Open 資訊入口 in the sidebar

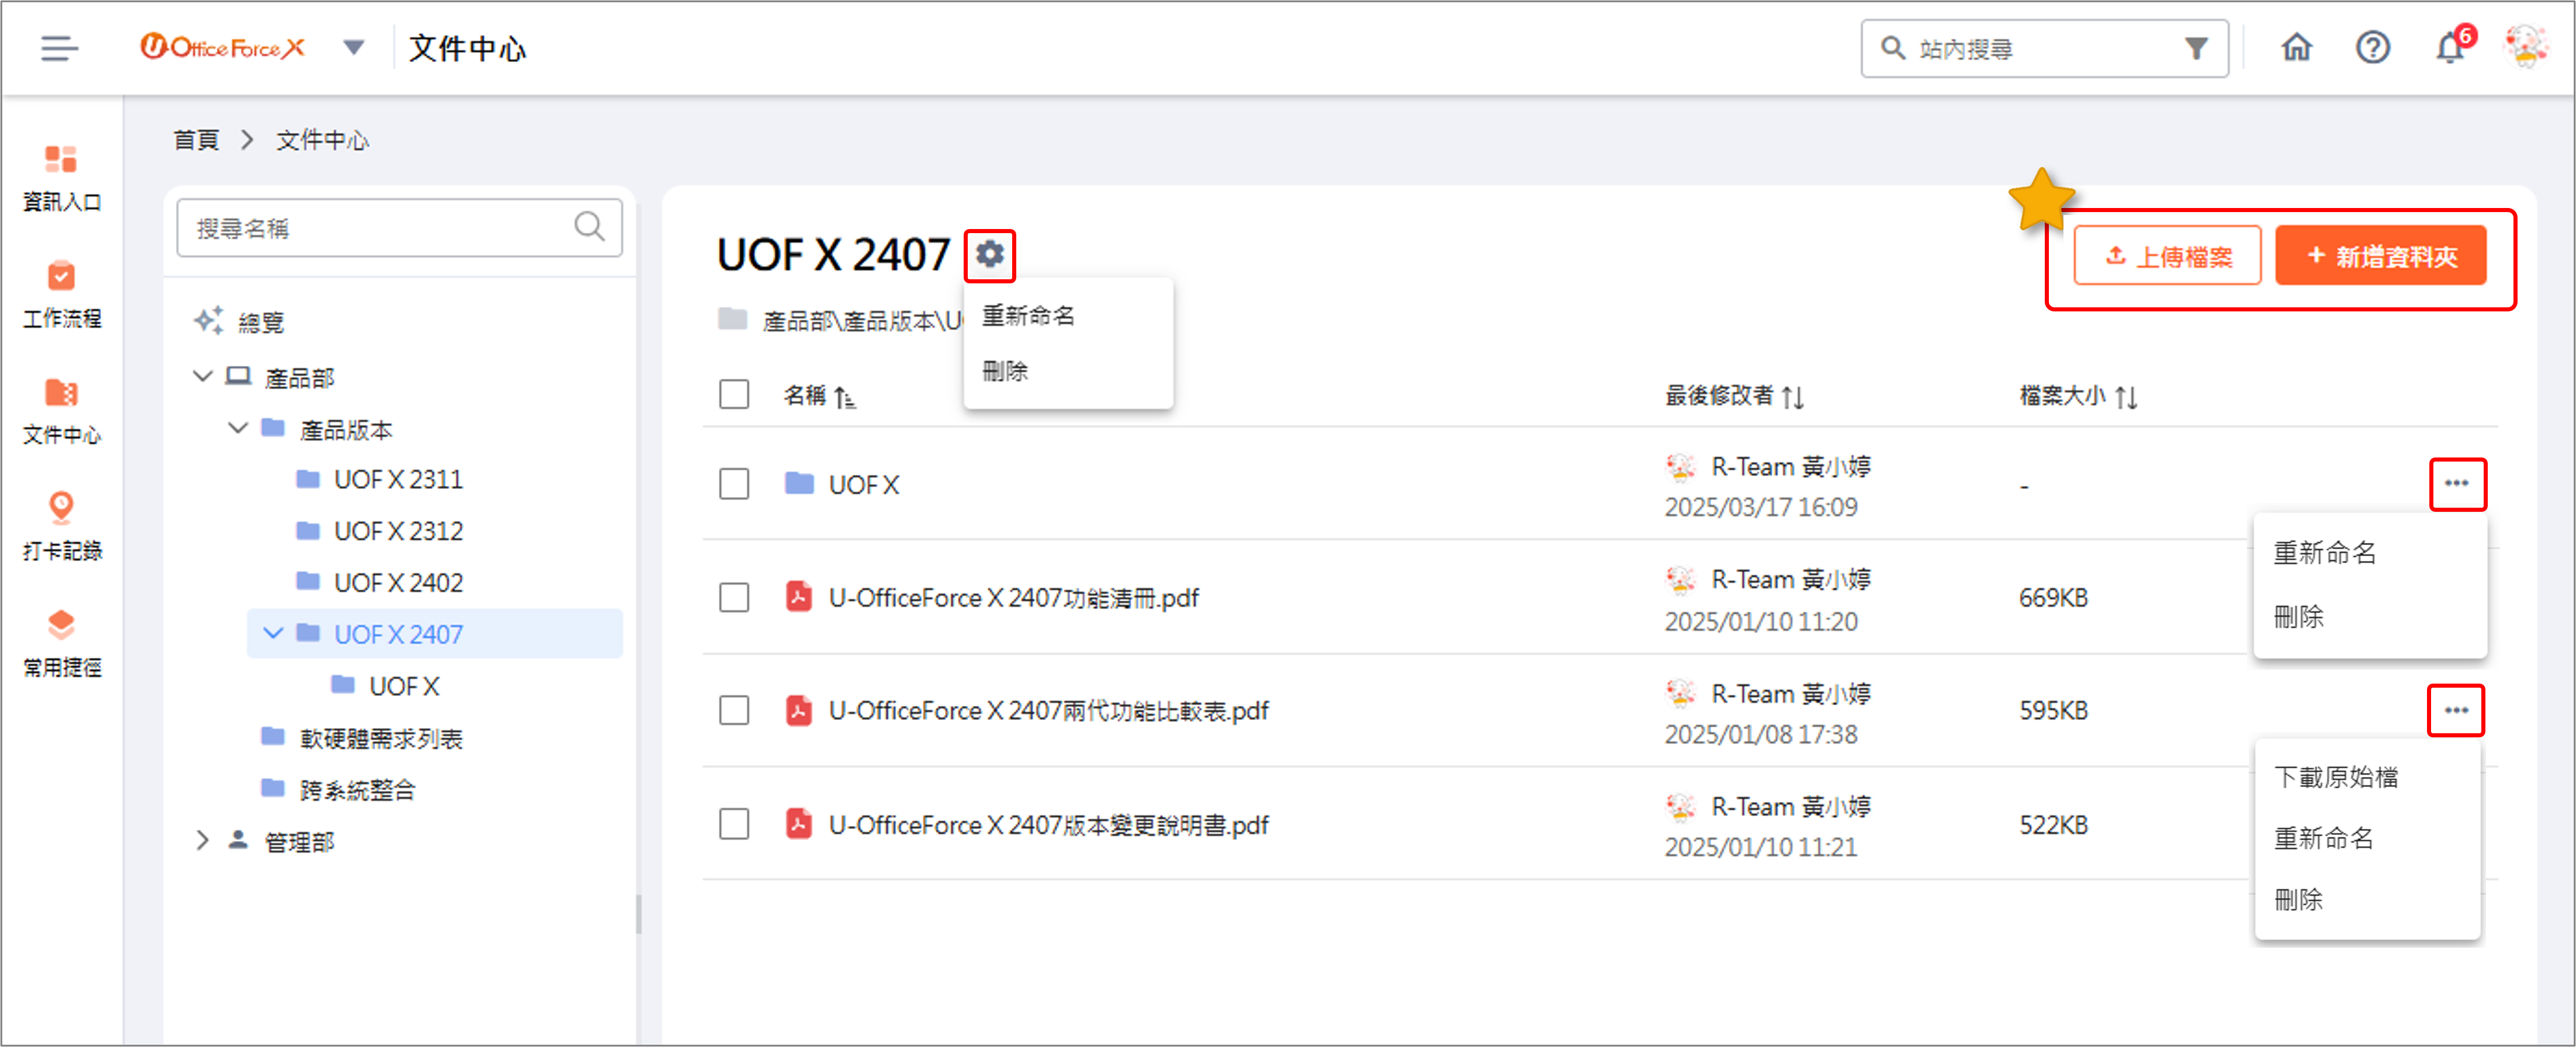61,179
